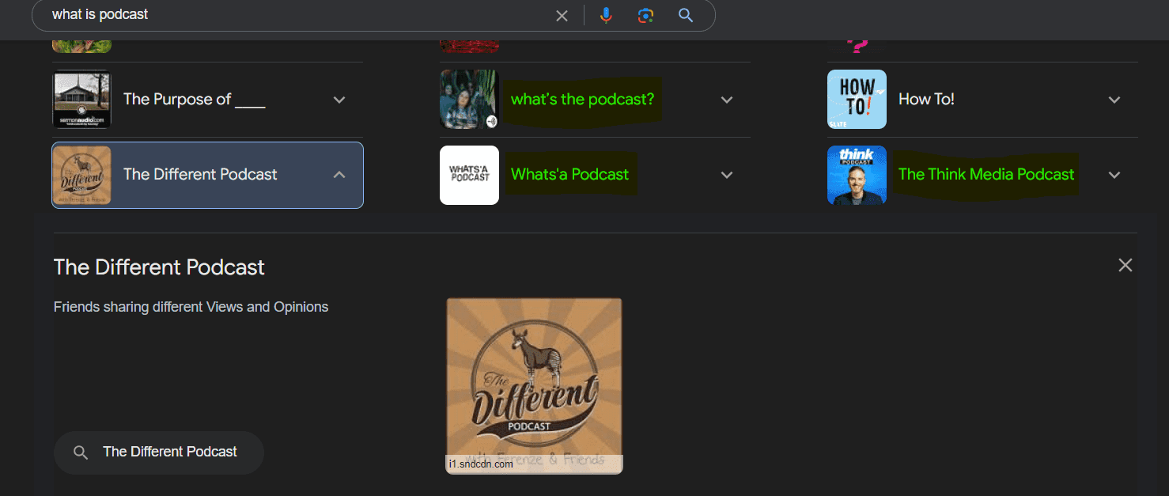Viewport: 1169px width, 496px height.
Task: Open the "How To!" podcast thumbnail
Action: click(x=857, y=100)
